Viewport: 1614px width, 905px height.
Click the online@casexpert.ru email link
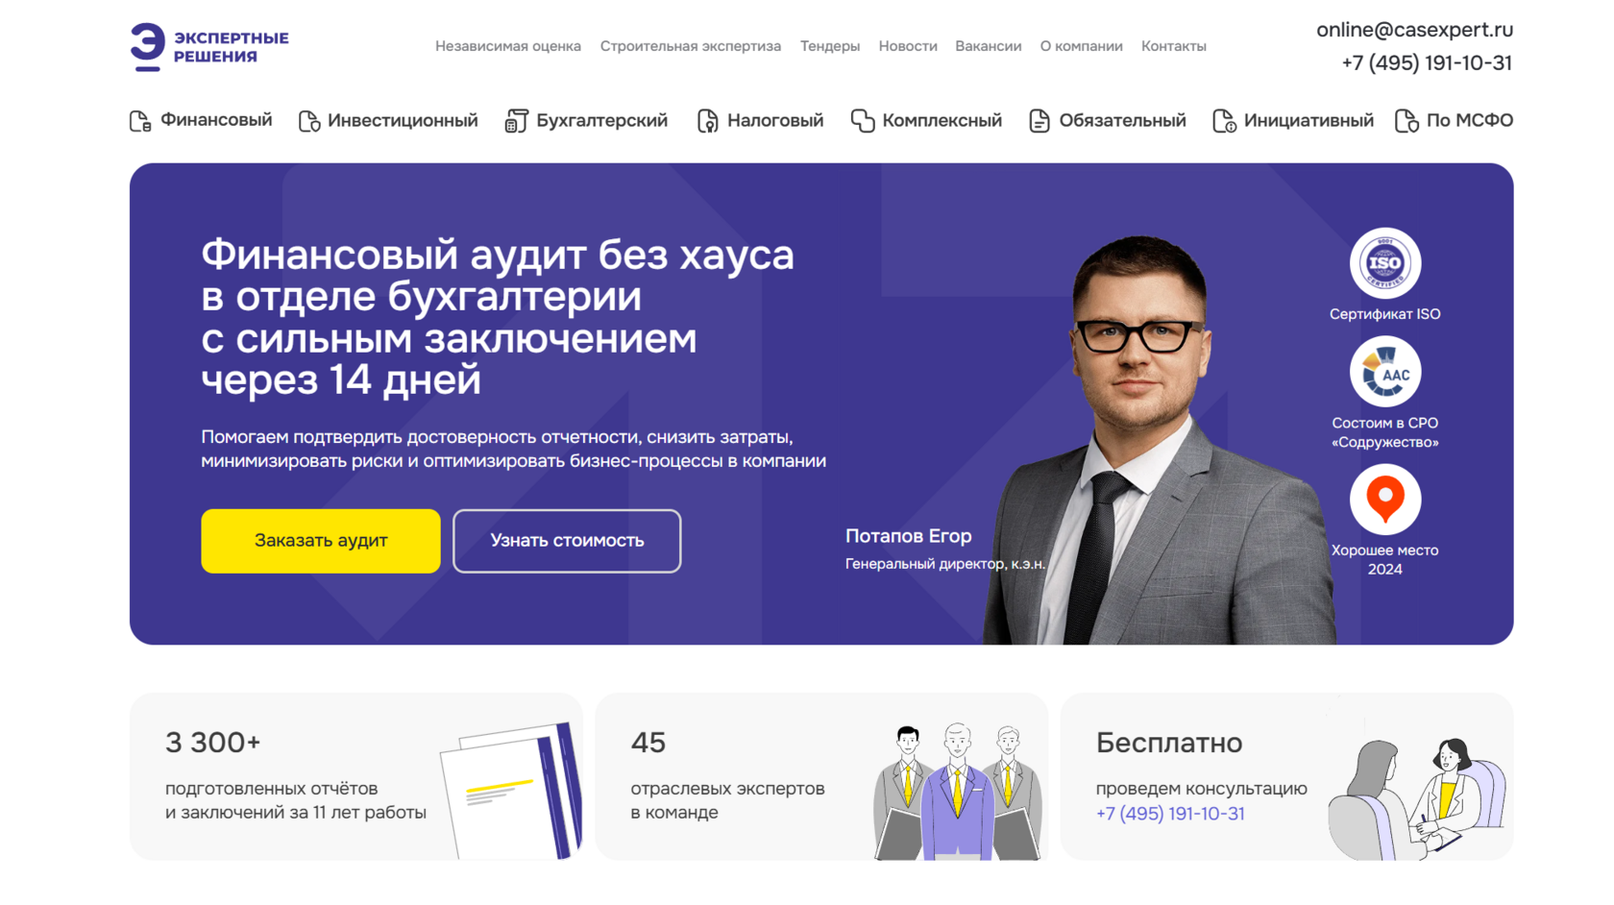click(x=1414, y=30)
